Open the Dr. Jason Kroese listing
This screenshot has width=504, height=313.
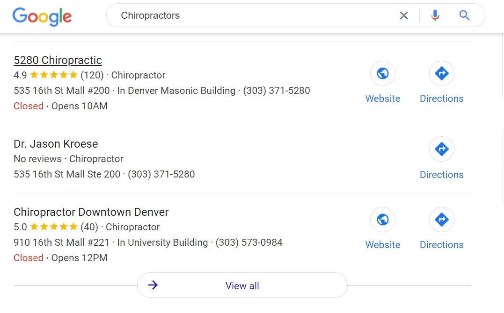click(x=56, y=144)
